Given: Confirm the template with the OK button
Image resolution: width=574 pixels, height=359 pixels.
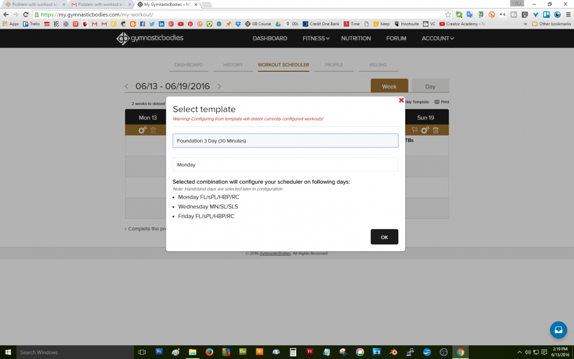Looking at the screenshot, I should click(385, 237).
